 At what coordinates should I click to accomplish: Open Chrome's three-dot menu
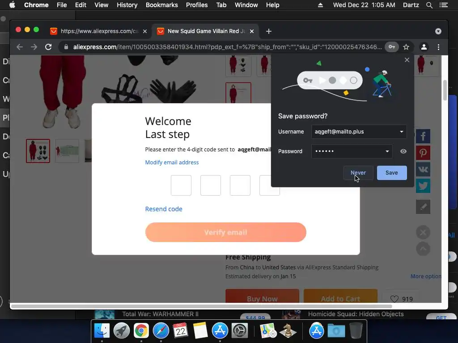pyautogui.click(x=438, y=47)
